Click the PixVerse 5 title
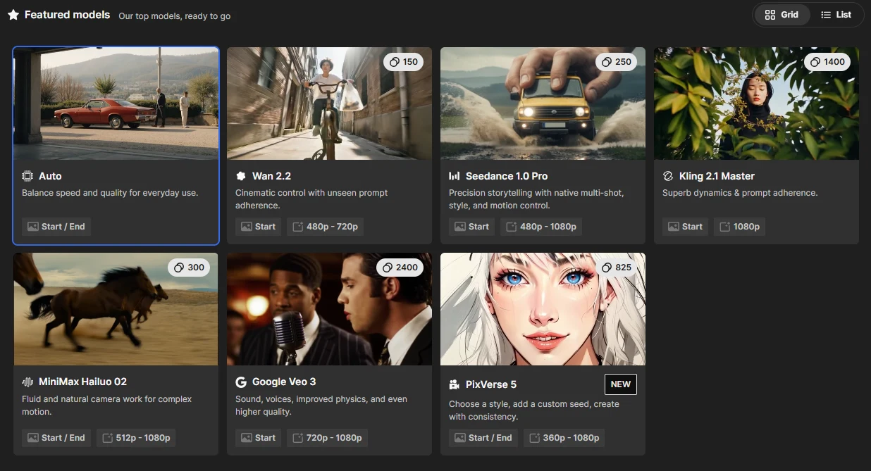 tap(491, 384)
